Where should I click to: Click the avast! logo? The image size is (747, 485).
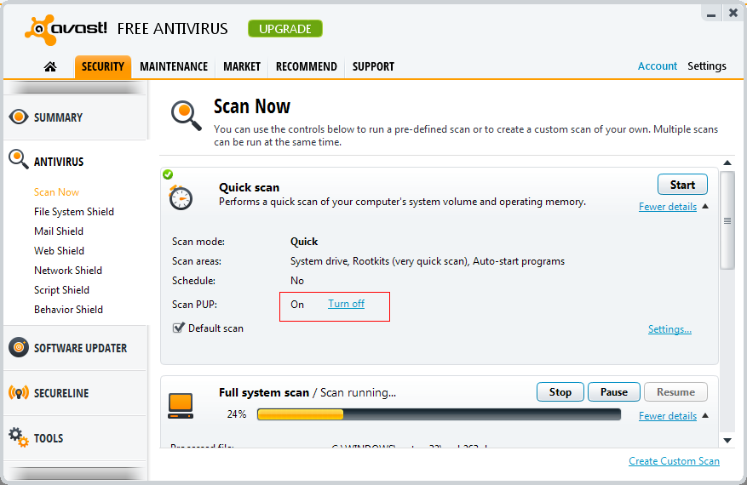66,30
